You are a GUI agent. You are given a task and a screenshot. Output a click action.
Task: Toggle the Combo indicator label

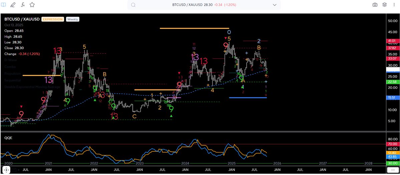coord(10,67)
